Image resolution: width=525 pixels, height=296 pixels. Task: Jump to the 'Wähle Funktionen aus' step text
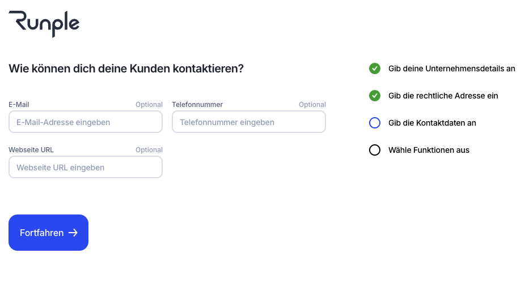(x=429, y=150)
